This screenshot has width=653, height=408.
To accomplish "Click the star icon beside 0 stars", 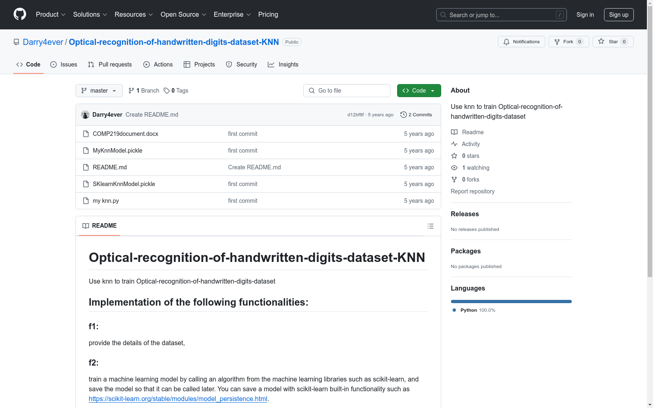I will [x=454, y=156].
